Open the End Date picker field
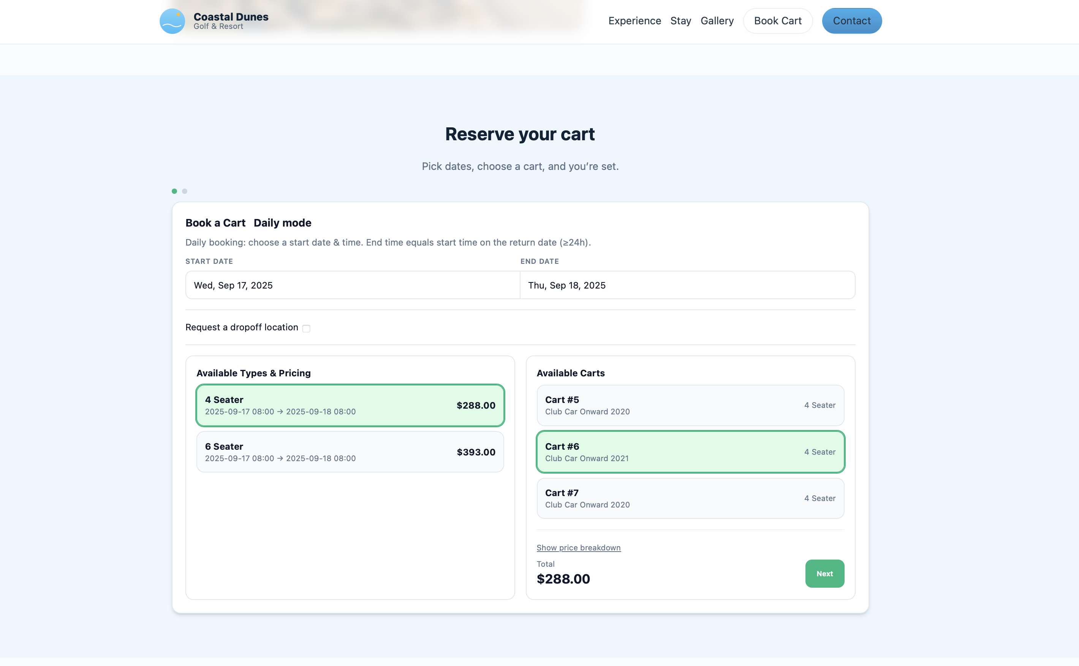The image size is (1079, 666). coord(687,285)
